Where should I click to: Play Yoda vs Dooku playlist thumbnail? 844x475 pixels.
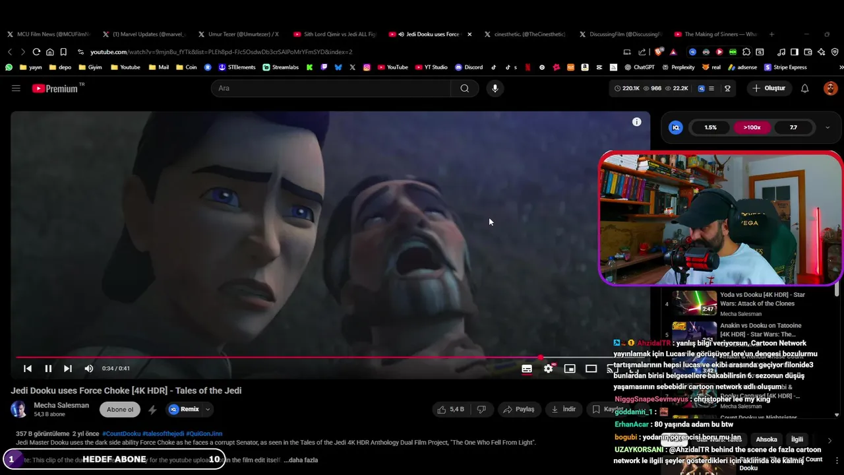pyautogui.click(x=694, y=303)
